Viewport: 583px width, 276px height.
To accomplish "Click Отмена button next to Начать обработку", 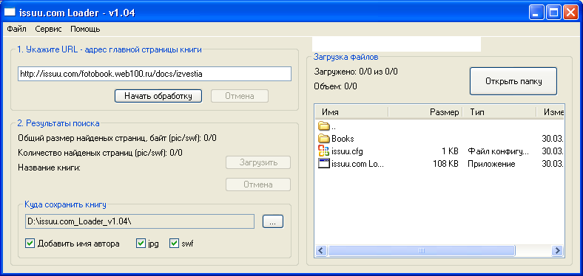I will 240,96.
